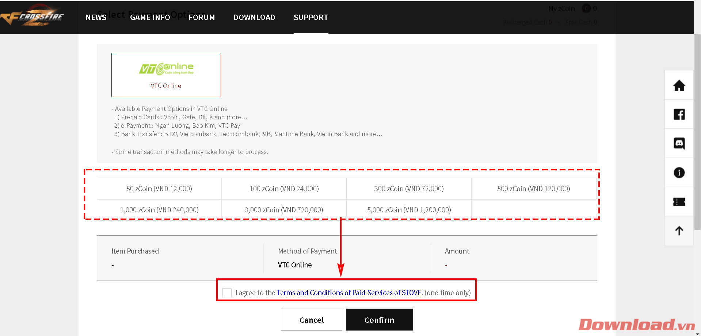Click the Confirm button
This screenshot has height=336, width=701.
point(380,320)
